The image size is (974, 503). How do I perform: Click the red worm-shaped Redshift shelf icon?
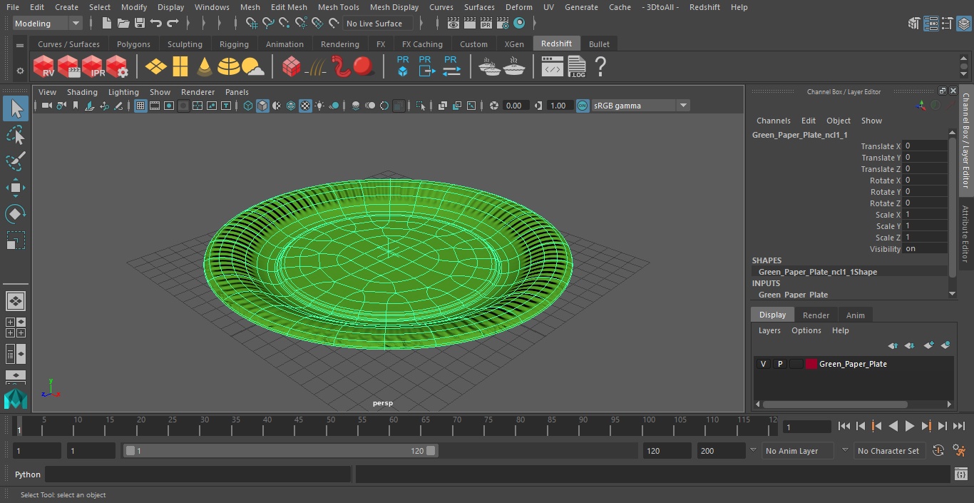click(x=341, y=67)
